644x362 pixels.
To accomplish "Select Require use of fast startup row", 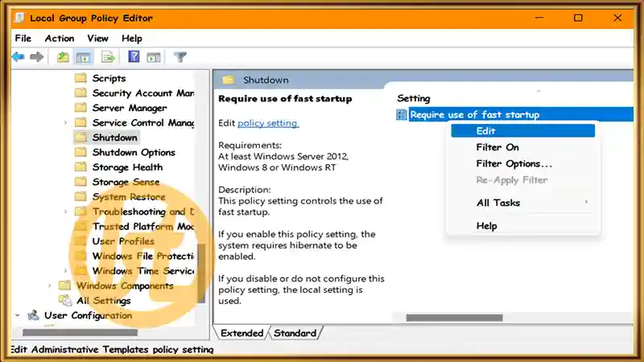I will pyautogui.click(x=514, y=114).
